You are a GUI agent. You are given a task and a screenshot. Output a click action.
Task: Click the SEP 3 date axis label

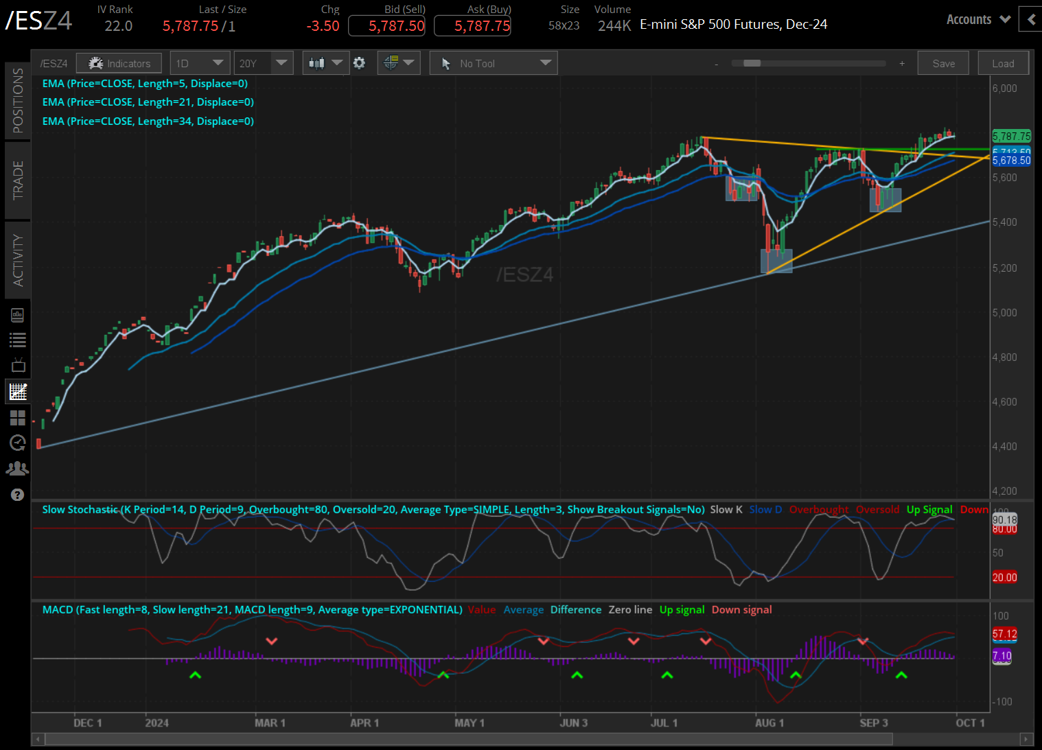pyautogui.click(x=873, y=723)
